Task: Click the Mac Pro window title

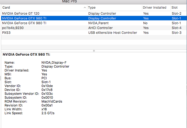Action: tap(69, 1)
